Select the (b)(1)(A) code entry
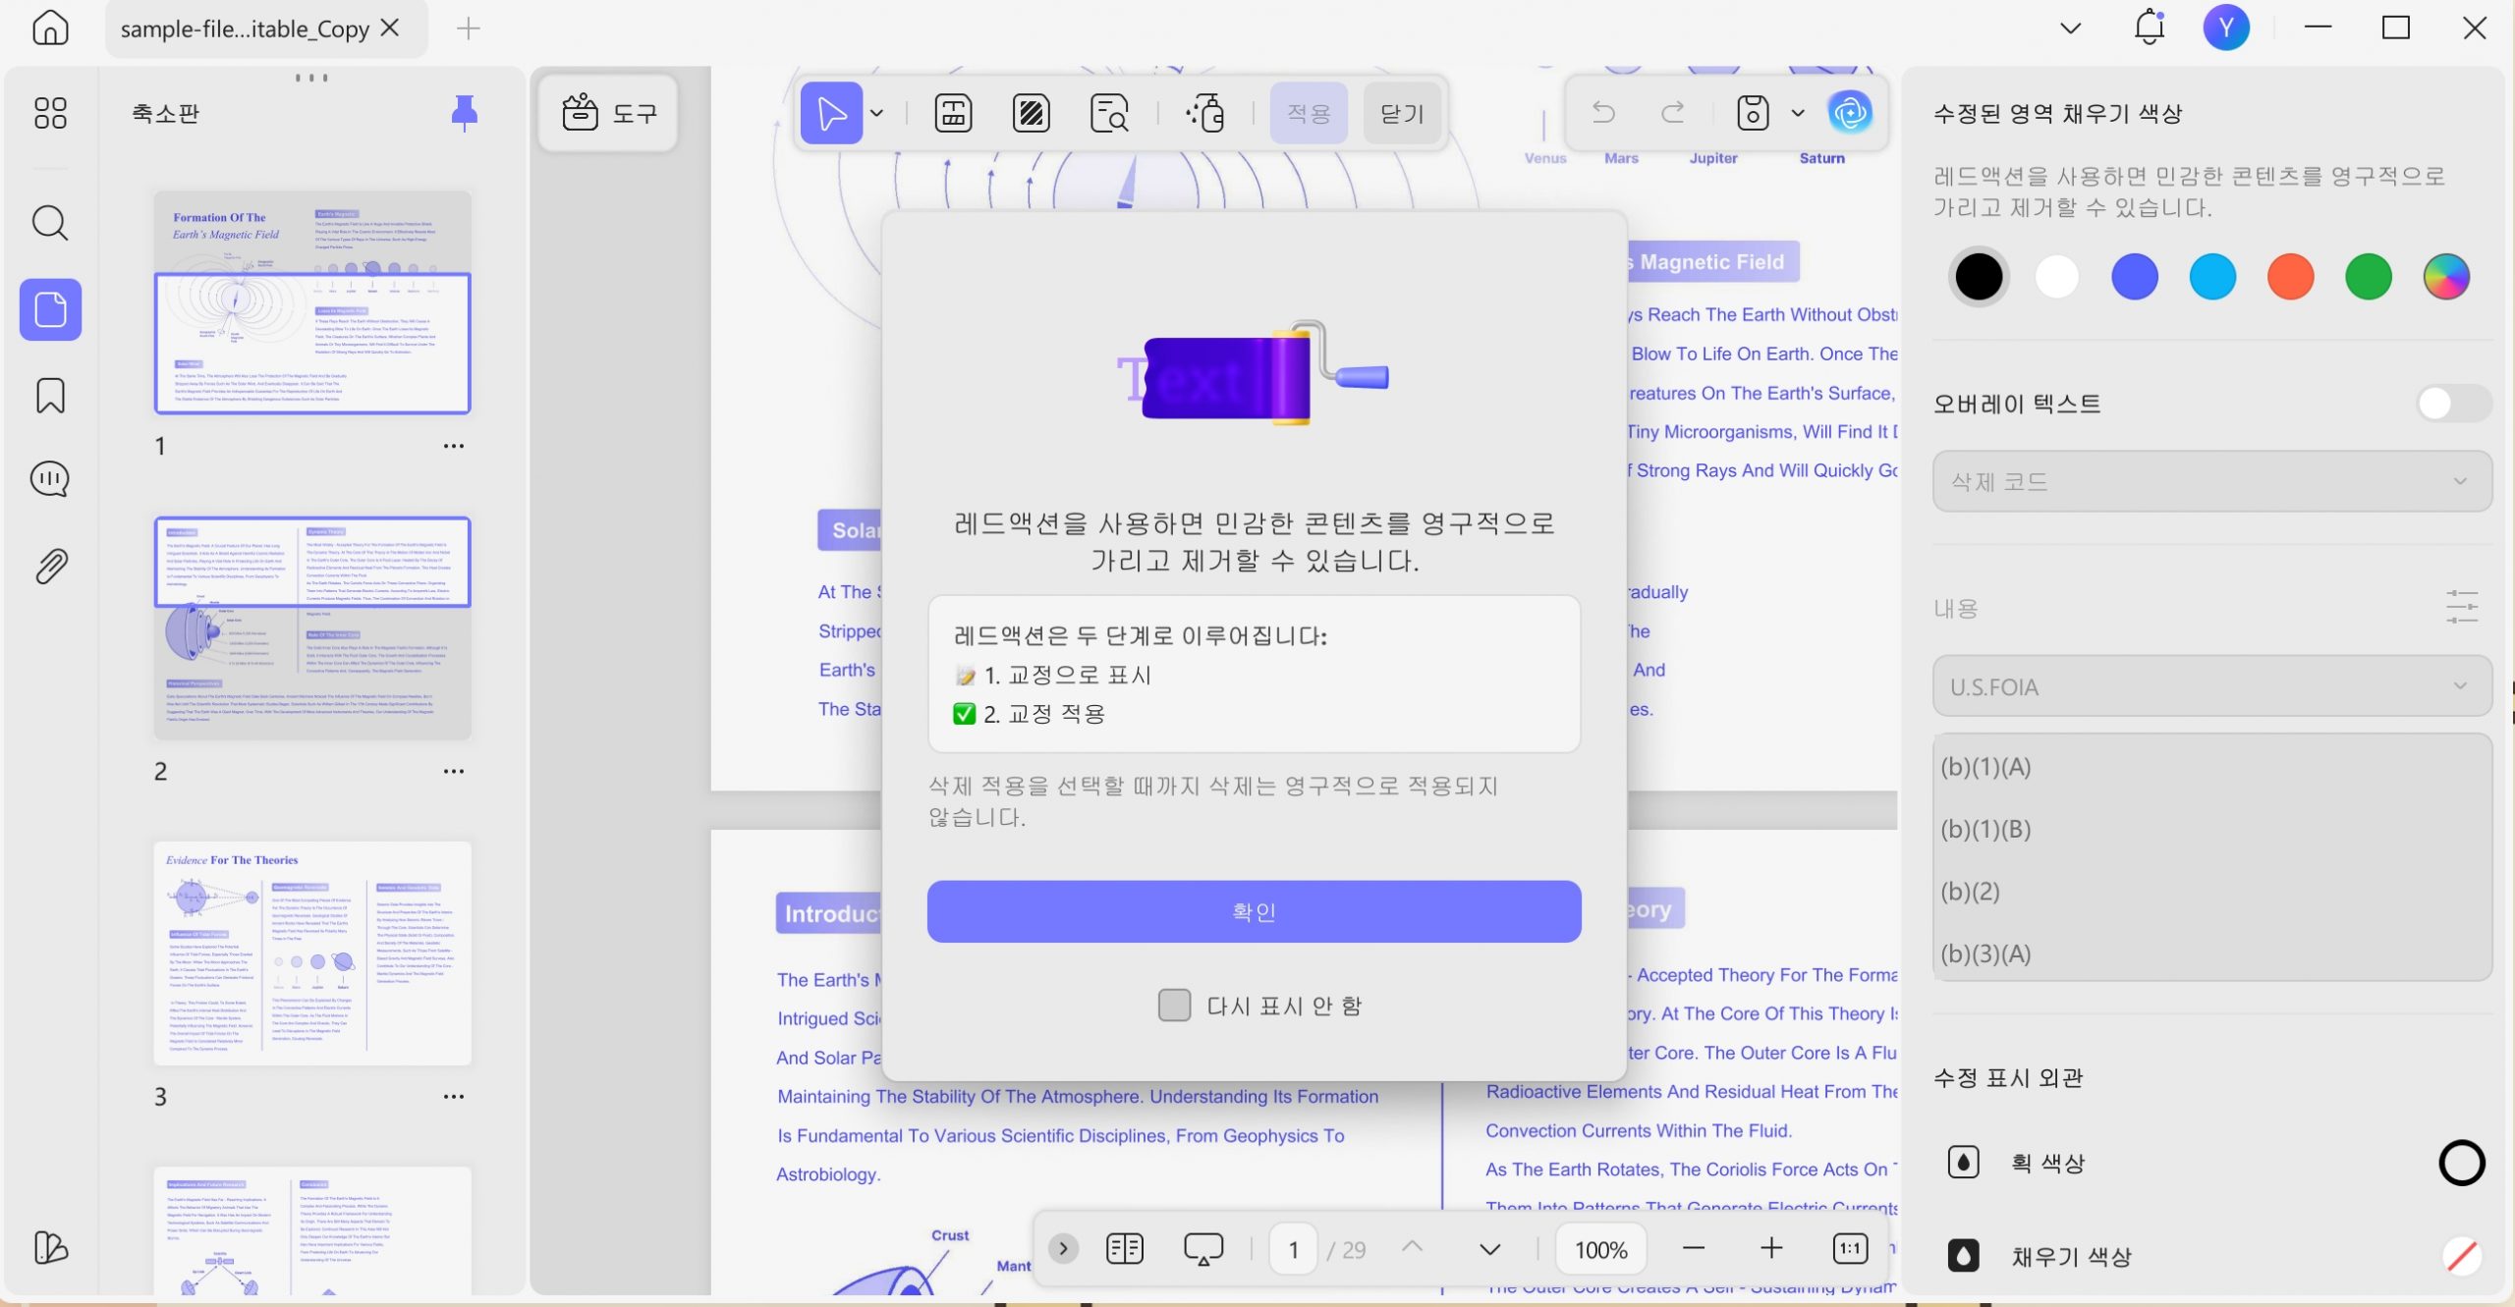 coord(2211,766)
